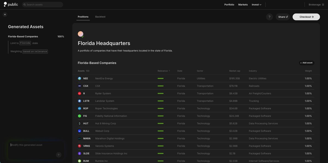Image resolution: width=328 pixels, height=163 pixels.
Task: Click the portfolio avatar with sparkle
Action: tap(81, 34)
